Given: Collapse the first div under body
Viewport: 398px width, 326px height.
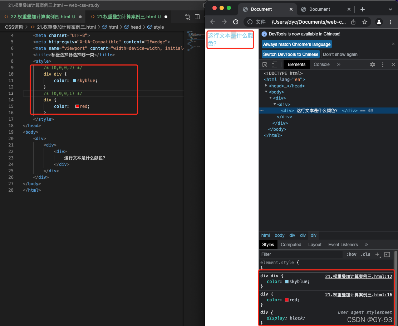Looking at the screenshot, I should pos(270,98).
